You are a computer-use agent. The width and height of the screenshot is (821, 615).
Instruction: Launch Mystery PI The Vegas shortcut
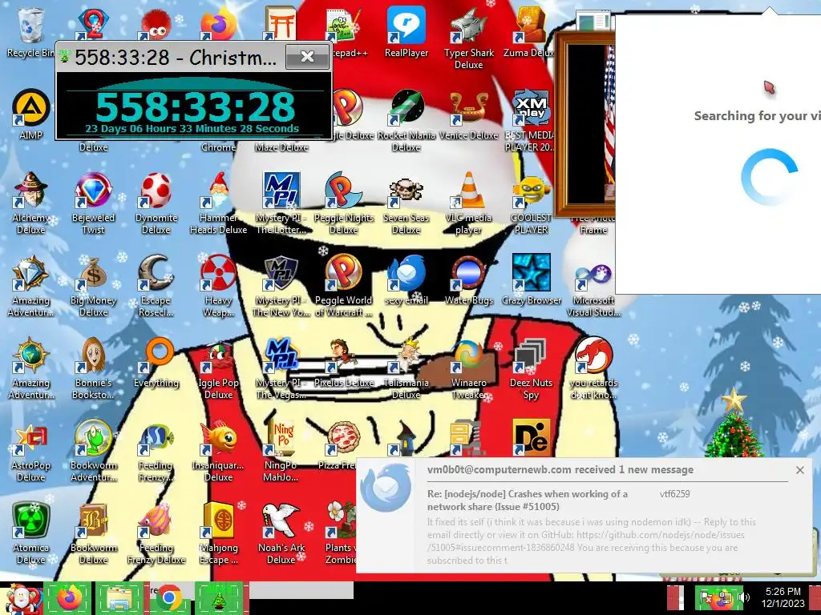(281, 369)
